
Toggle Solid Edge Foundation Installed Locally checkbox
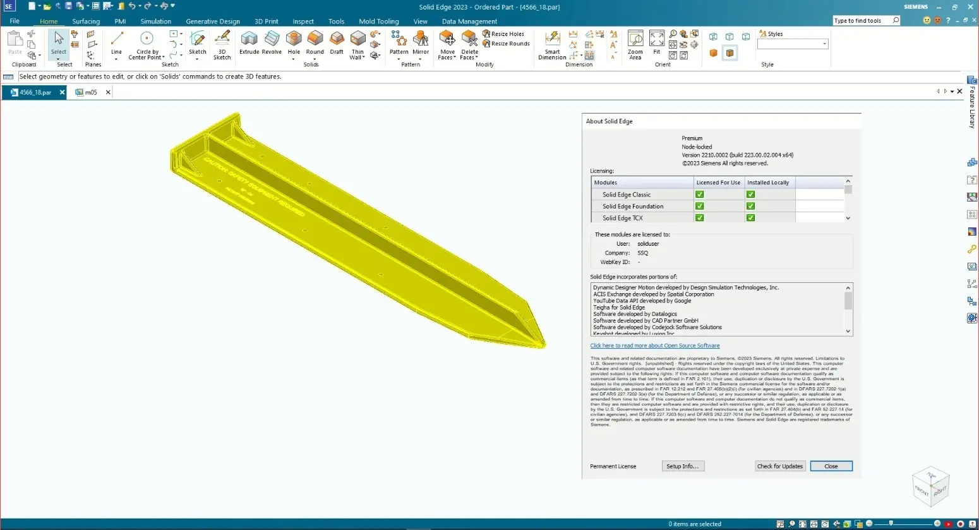point(750,206)
